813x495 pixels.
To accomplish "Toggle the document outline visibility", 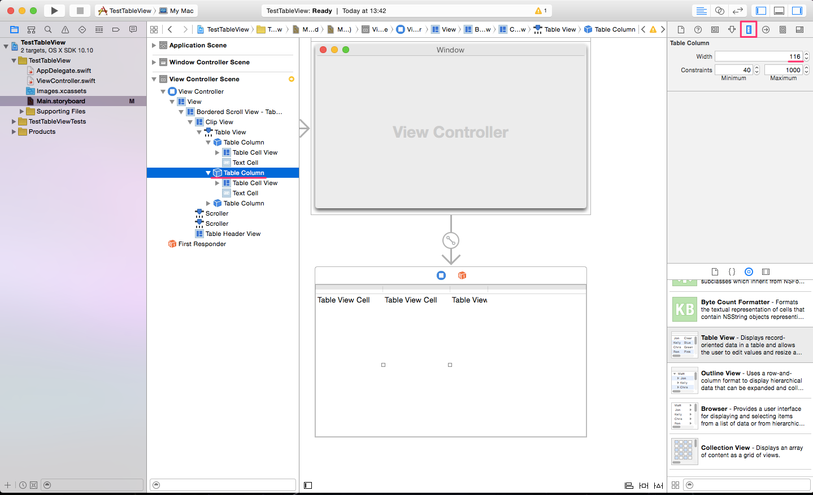I will coord(308,485).
